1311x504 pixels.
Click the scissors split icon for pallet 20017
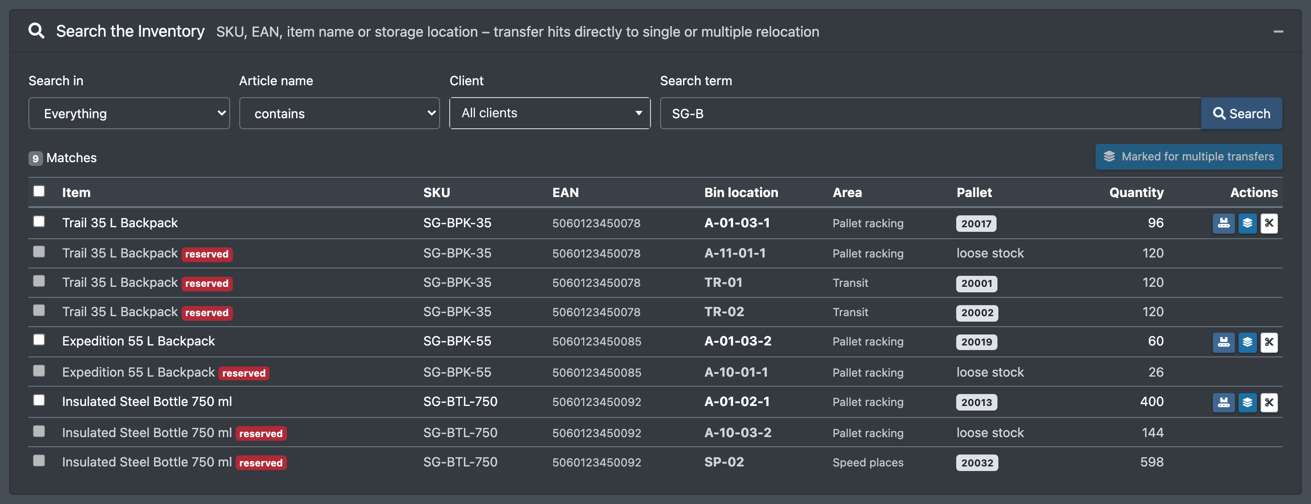pos(1269,223)
